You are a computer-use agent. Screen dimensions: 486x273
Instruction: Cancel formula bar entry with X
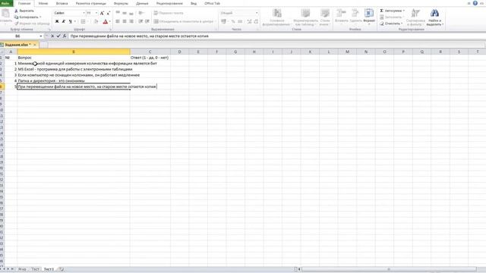point(52,36)
